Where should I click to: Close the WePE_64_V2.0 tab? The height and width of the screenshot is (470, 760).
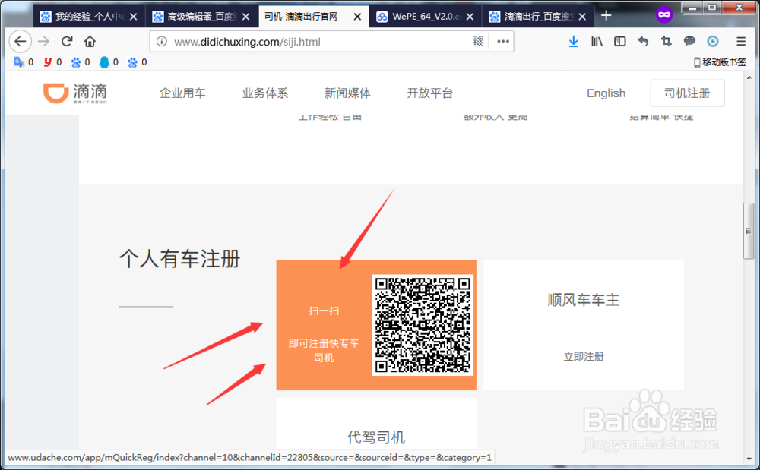click(x=470, y=17)
